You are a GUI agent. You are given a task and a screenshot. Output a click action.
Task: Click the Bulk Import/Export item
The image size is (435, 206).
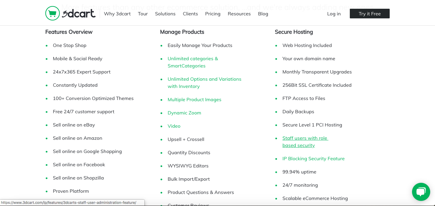click(x=189, y=179)
